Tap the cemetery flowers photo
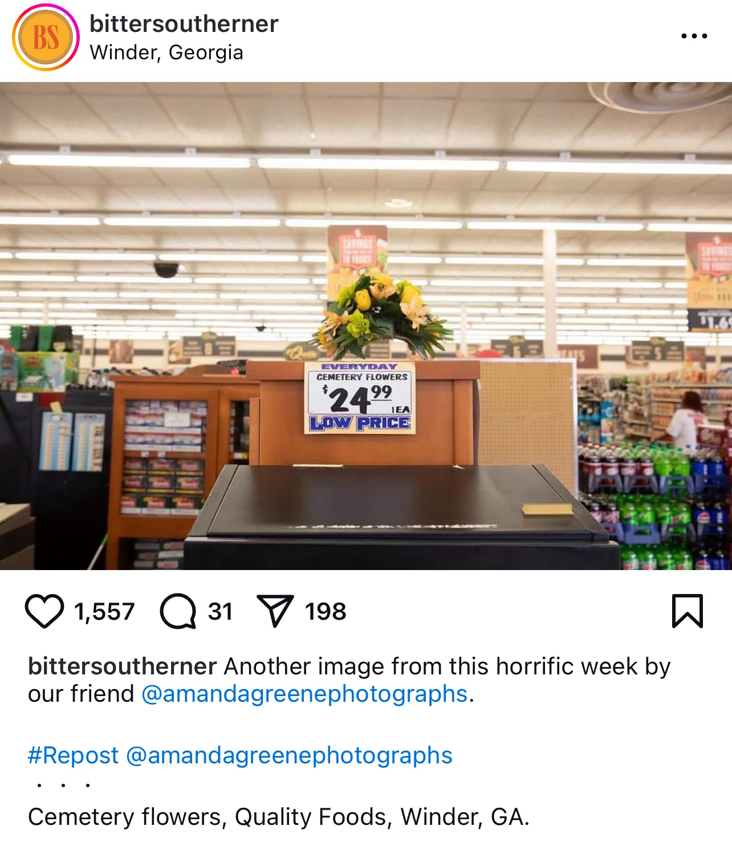This screenshot has height=842, width=732. (366, 326)
